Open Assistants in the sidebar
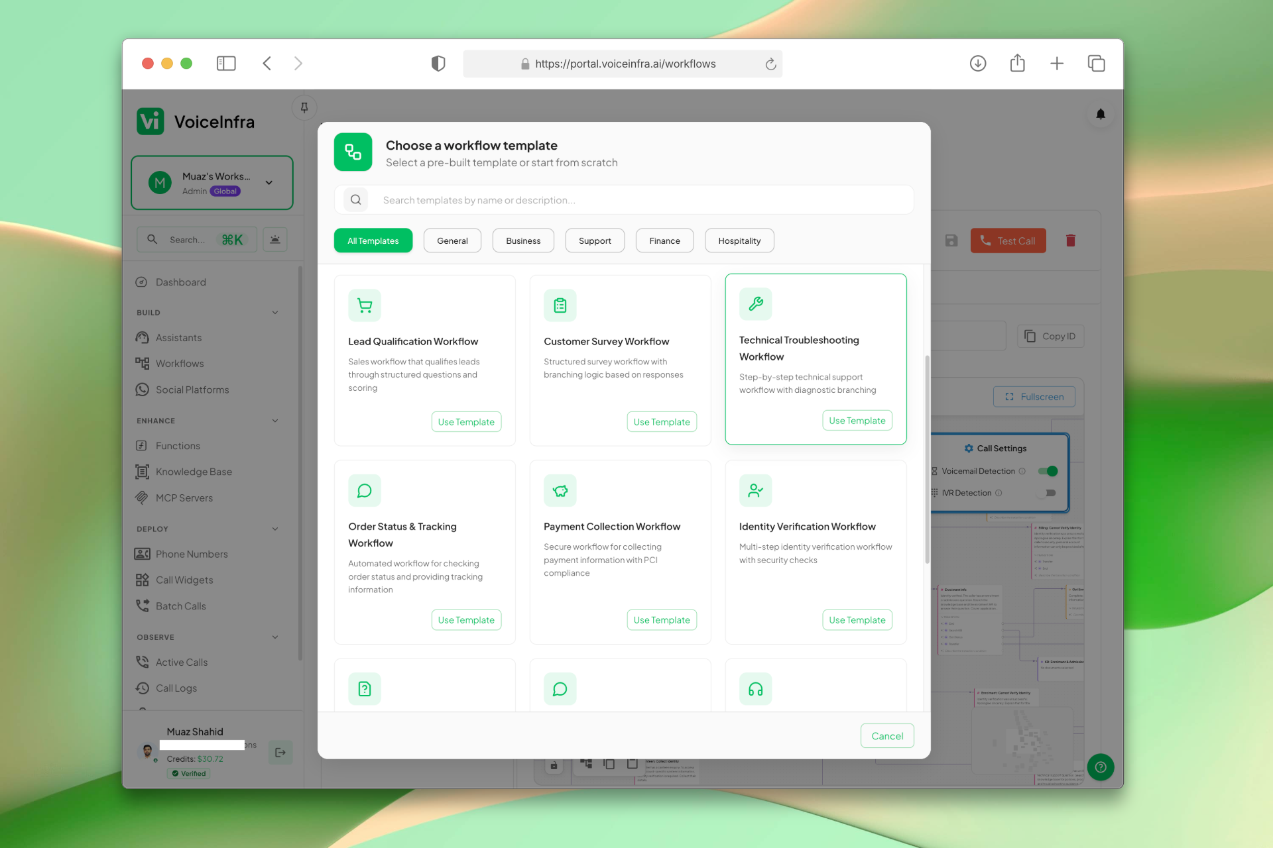Image resolution: width=1273 pixels, height=848 pixels. point(178,338)
